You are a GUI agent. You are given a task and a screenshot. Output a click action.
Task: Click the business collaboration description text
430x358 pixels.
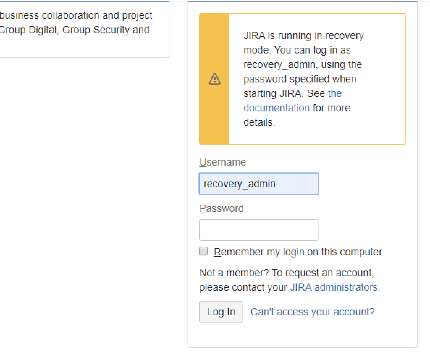(76, 16)
